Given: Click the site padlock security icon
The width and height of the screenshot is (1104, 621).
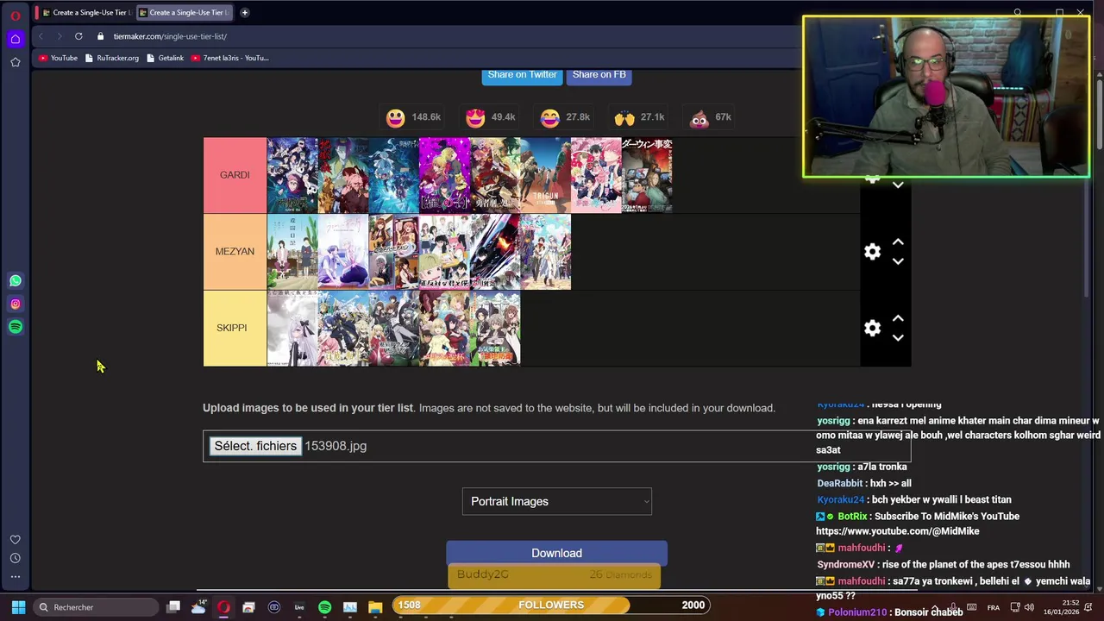Looking at the screenshot, I should (x=100, y=36).
